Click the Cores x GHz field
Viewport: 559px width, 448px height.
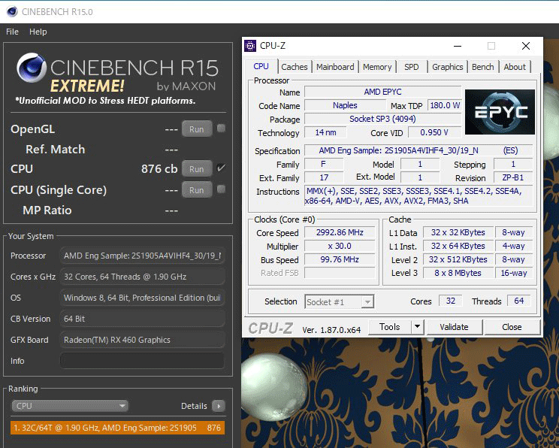click(142, 277)
